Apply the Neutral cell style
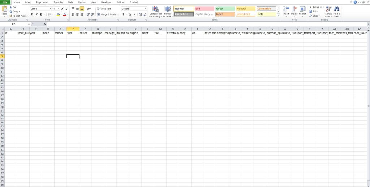Screen dimensions: 370x187 point(246,9)
